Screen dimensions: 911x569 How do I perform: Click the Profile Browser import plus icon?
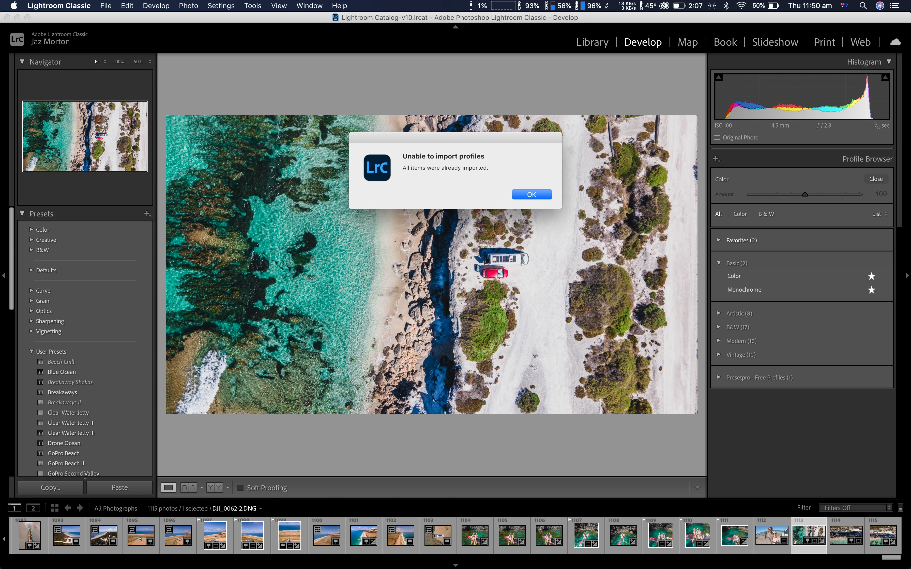tap(716, 159)
